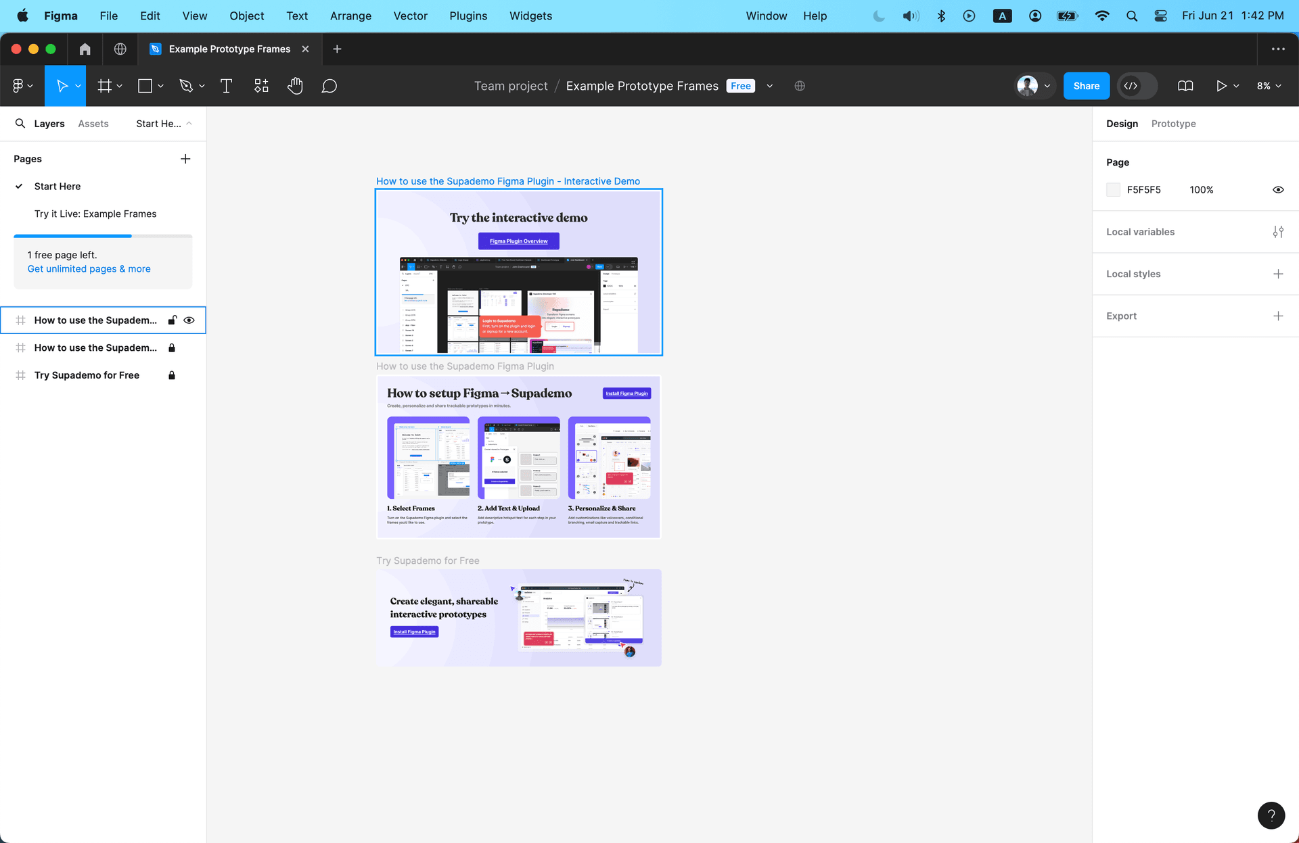Open Local variables settings icon
Viewport: 1299px width, 843px height.
tap(1278, 232)
